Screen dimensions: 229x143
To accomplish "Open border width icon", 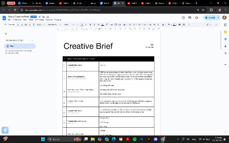I will pos(180,25).
